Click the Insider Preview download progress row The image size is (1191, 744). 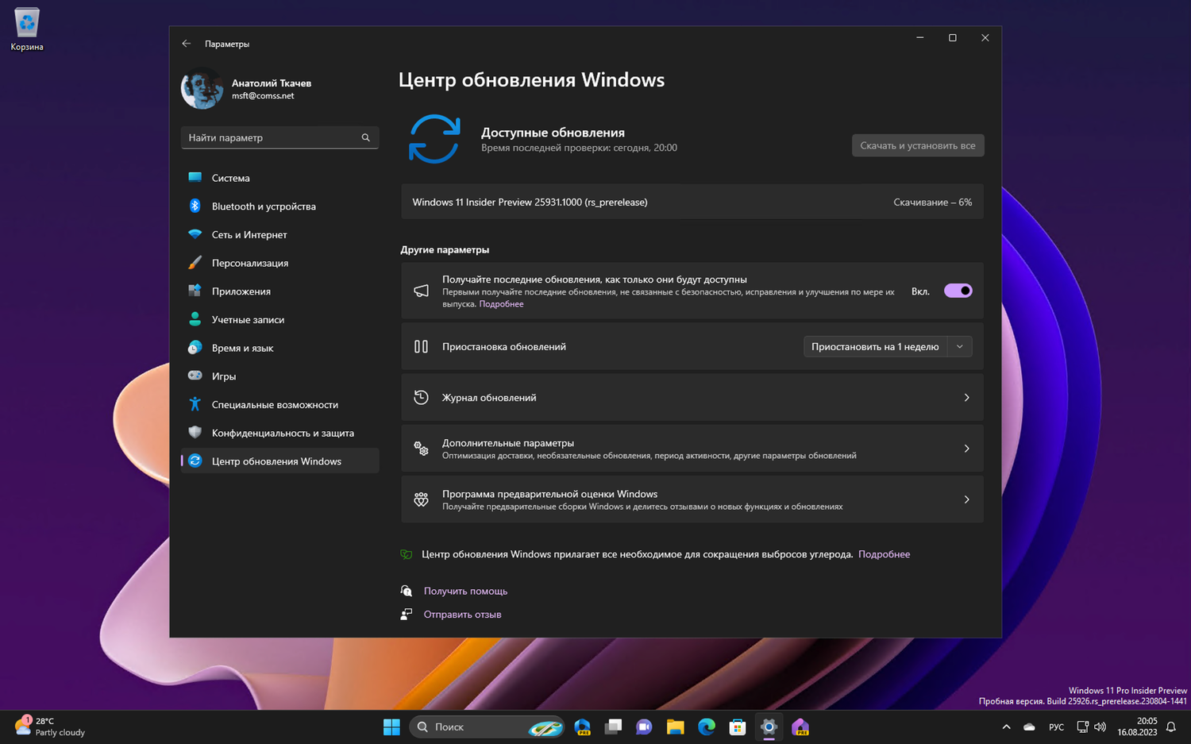click(x=691, y=202)
